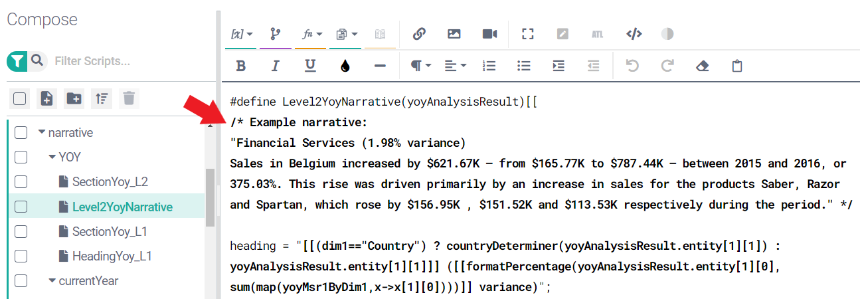Click the ATL toolbar button
The height and width of the screenshot is (299, 860).
tap(597, 34)
